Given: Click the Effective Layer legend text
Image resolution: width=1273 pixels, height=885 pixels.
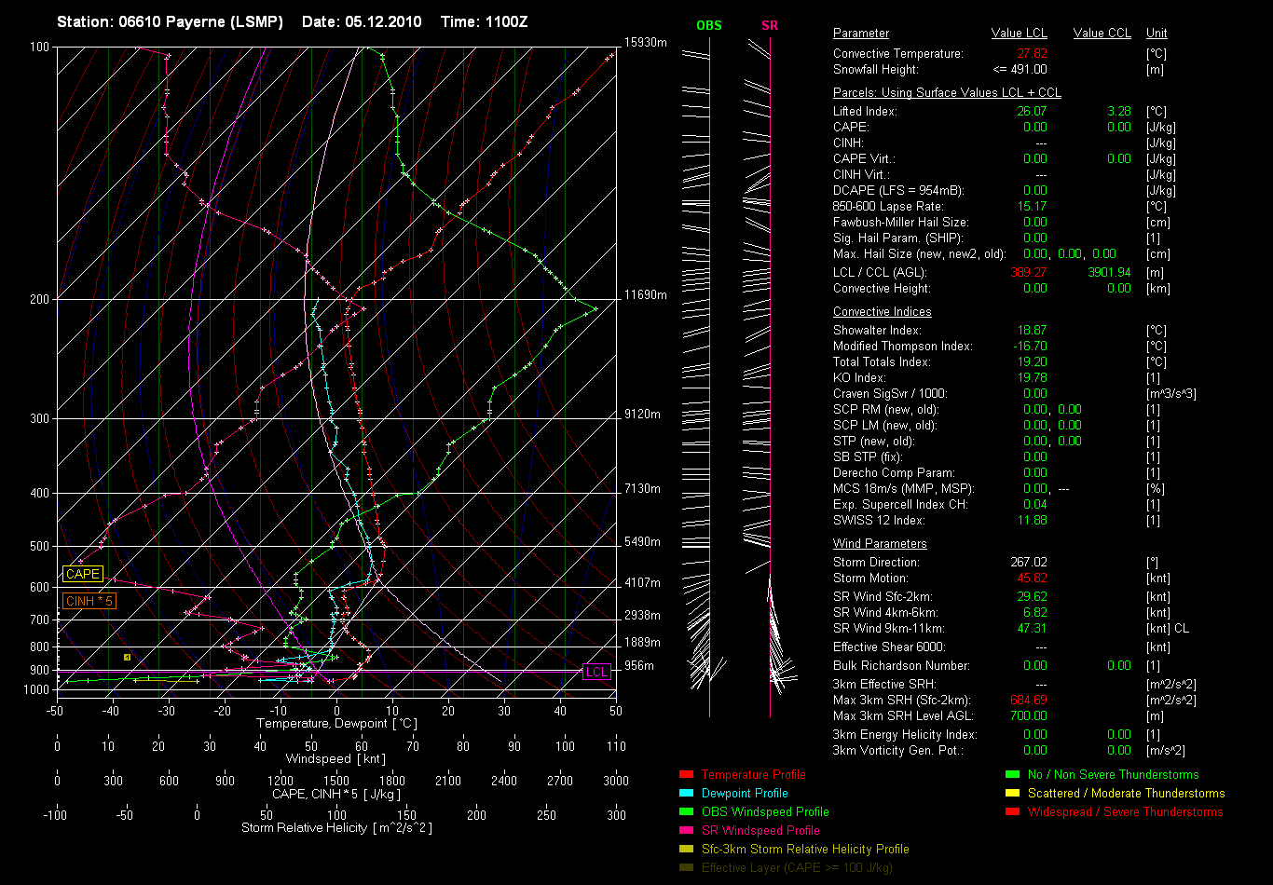Looking at the screenshot, I should [796, 868].
